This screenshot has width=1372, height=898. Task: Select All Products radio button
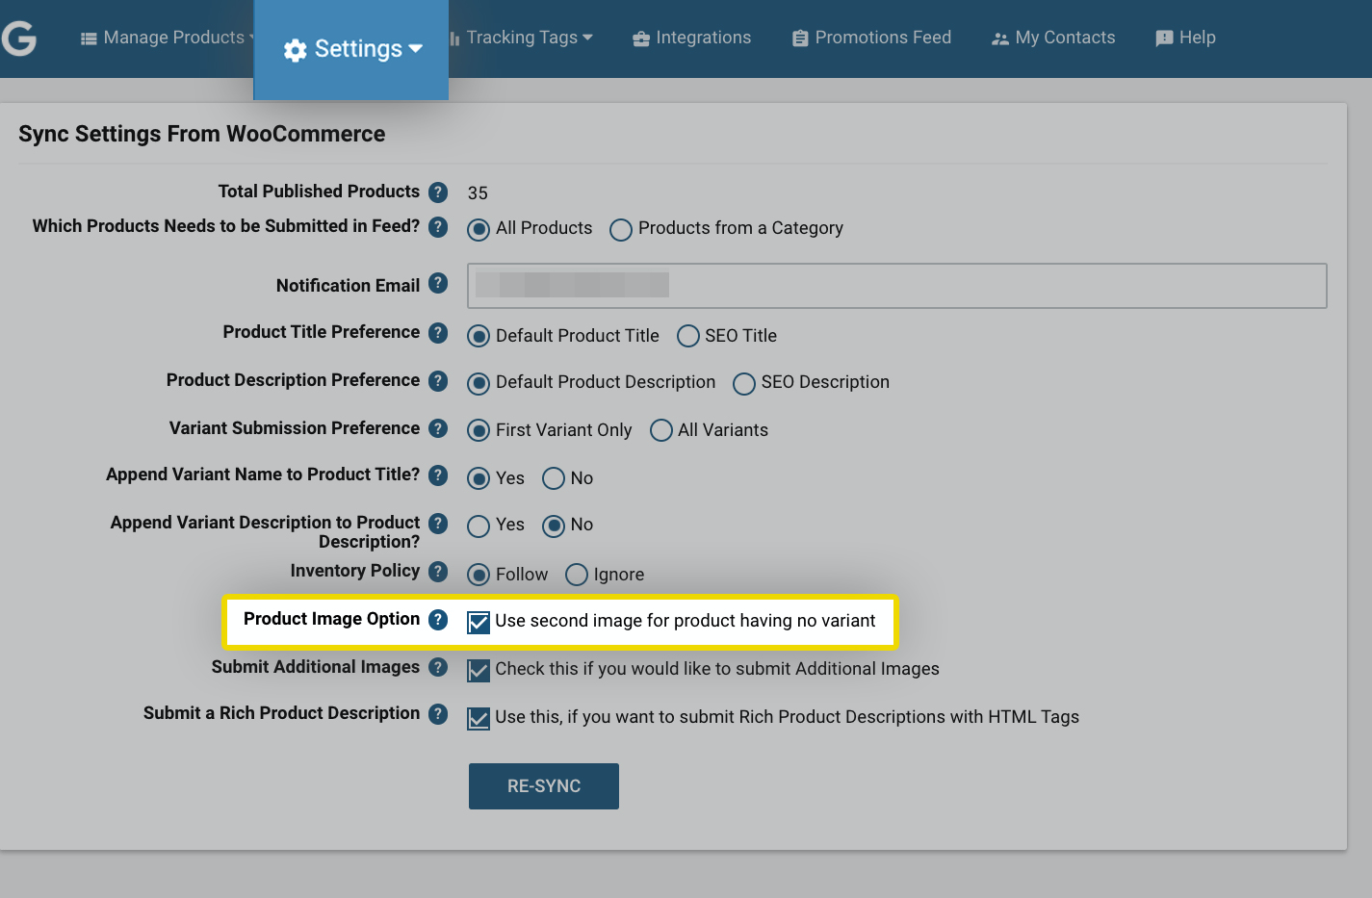[479, 230]
